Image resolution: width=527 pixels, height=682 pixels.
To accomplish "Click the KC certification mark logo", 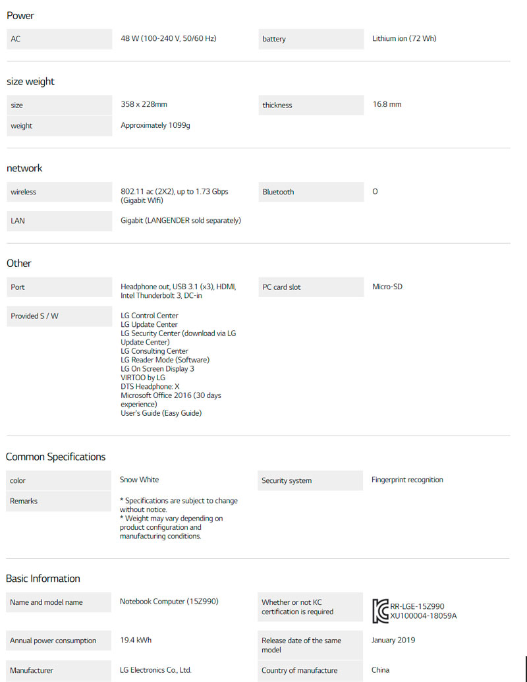I will coord(380,611).
